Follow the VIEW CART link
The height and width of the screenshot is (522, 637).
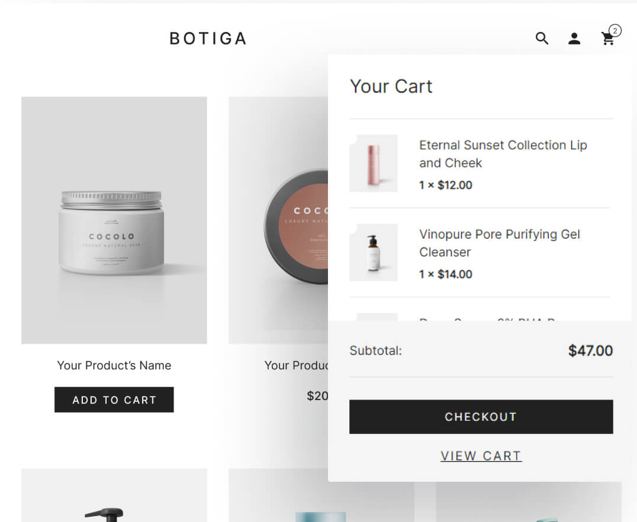point(481,456)
